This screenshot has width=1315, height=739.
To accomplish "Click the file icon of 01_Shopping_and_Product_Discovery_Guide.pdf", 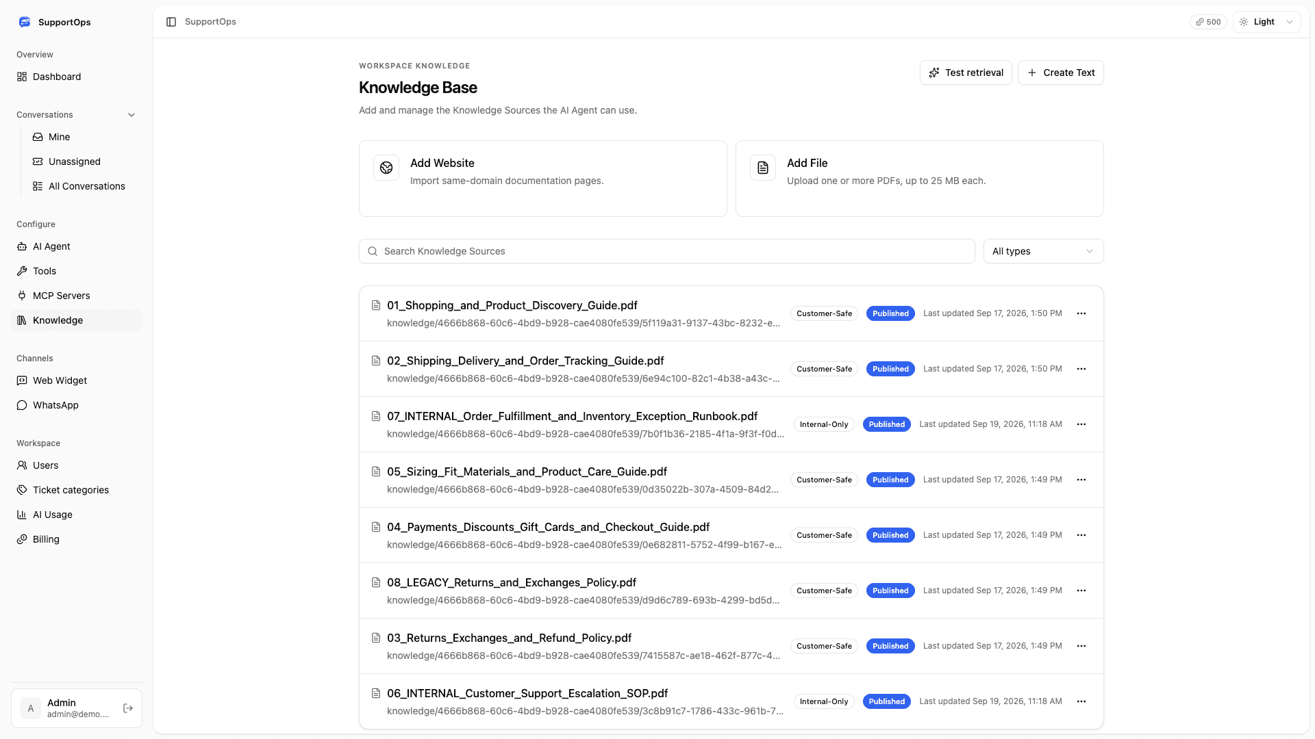I will click(x=376, y=305).
